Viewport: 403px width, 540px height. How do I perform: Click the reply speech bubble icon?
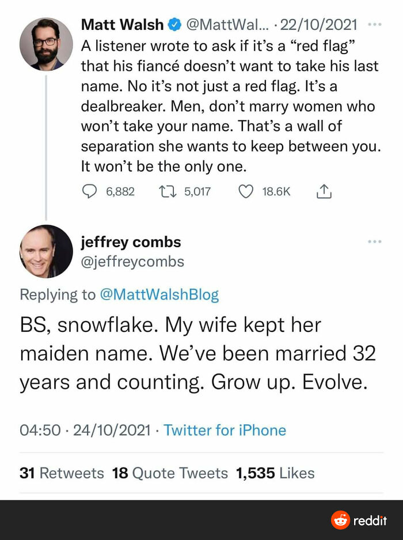pos(89,191)
